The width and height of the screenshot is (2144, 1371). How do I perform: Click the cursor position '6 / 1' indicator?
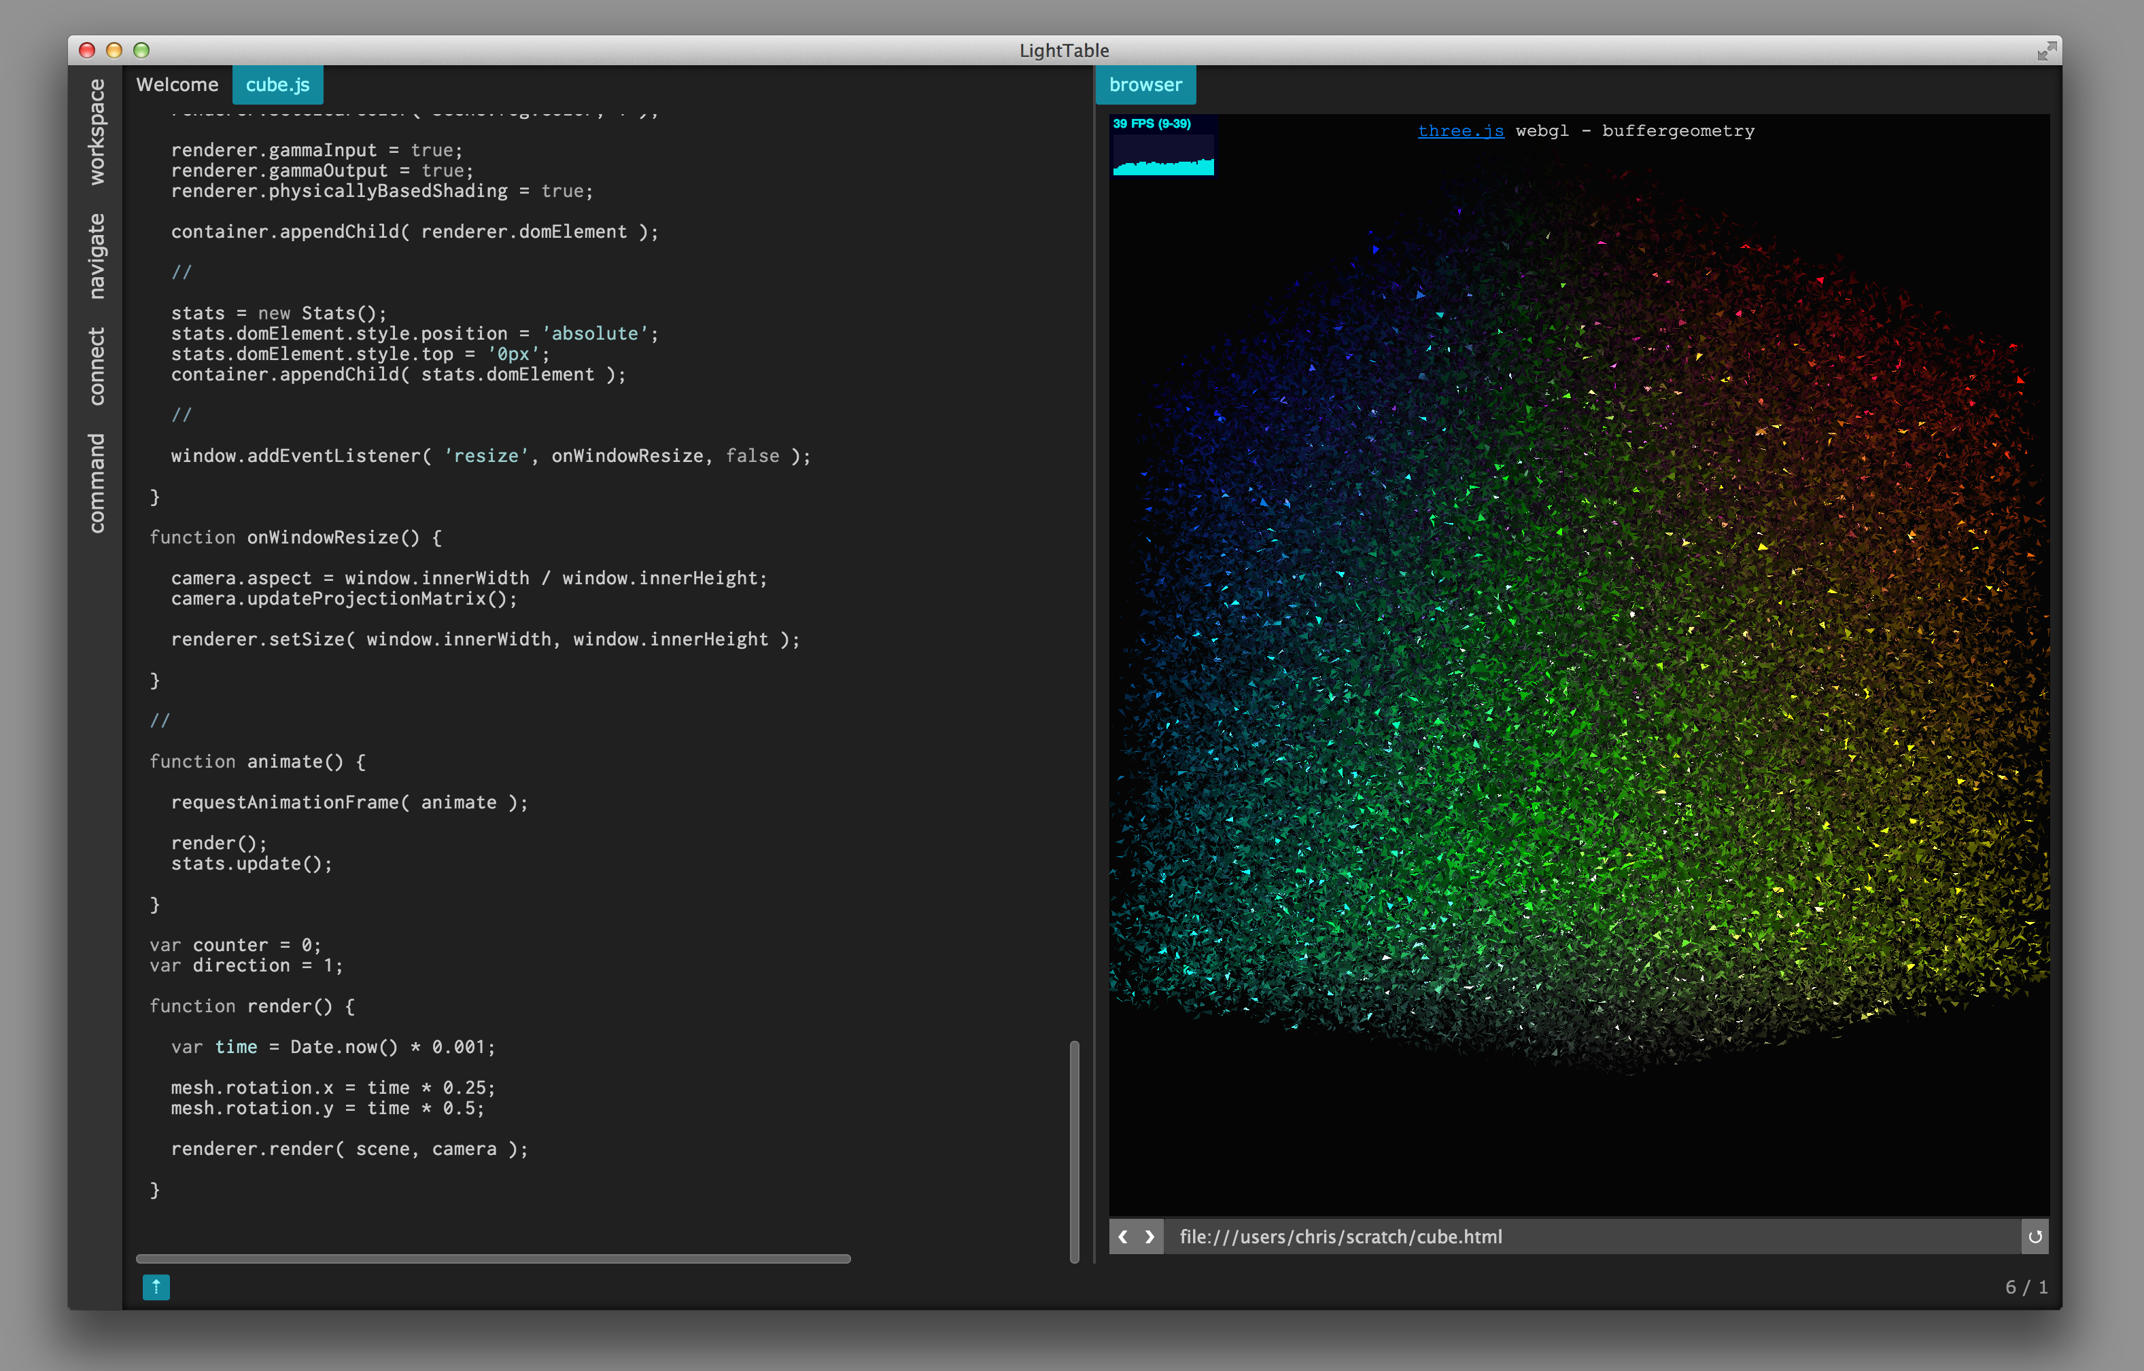[x=2026, y=1287]
